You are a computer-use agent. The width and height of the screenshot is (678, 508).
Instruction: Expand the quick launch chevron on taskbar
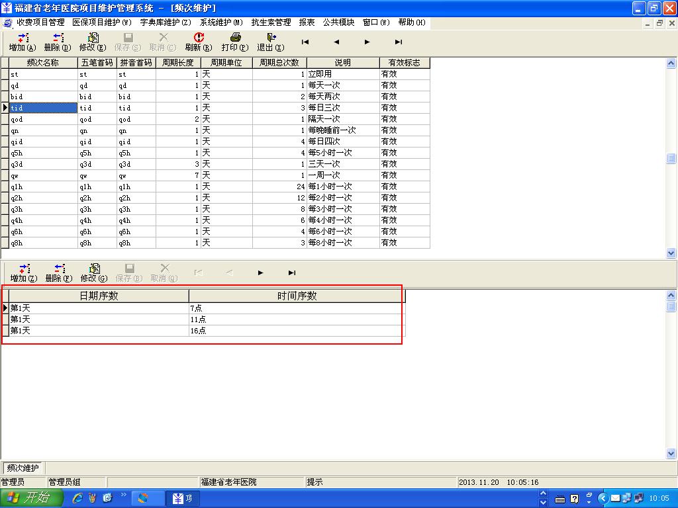click(124, 495)
